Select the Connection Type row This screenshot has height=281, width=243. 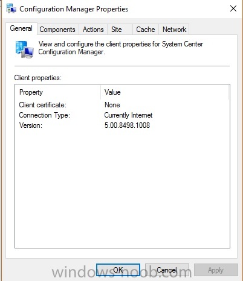click(122, 115)
